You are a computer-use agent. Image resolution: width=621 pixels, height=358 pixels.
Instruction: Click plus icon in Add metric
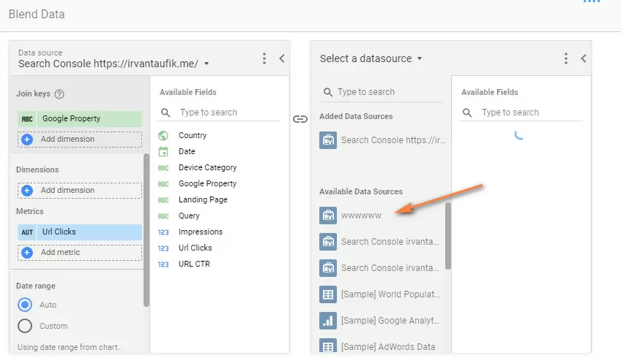[x=27, y=252]
